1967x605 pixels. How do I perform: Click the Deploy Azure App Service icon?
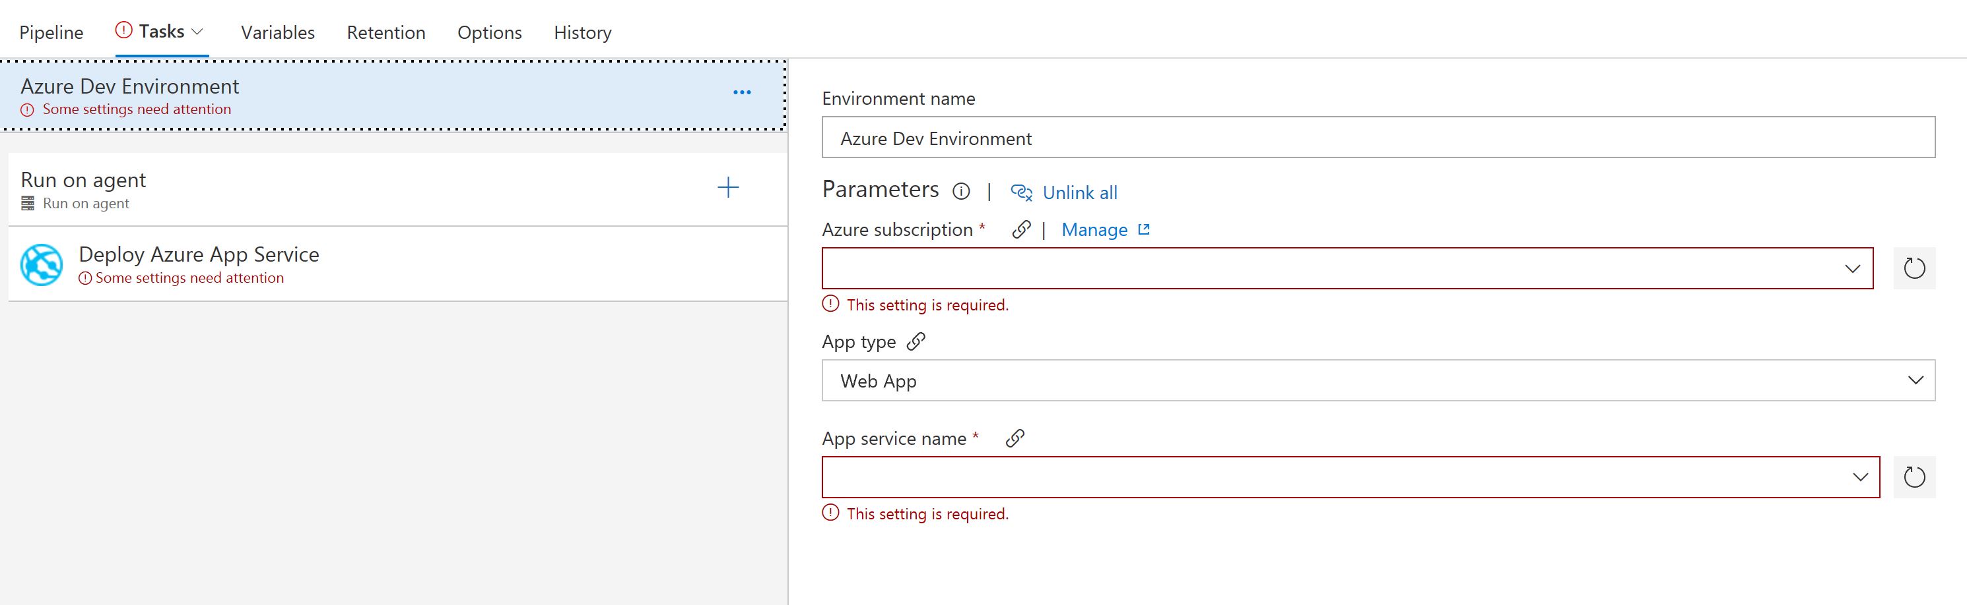pos(41,264)
